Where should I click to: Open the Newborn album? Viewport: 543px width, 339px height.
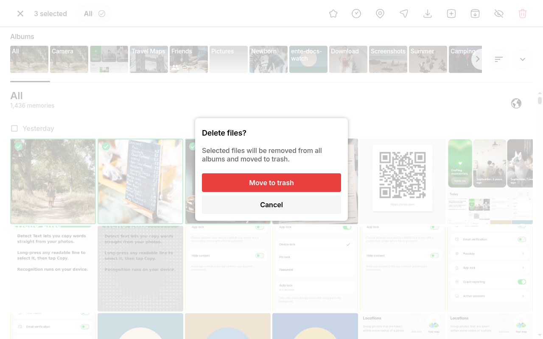tap(269, 59)
